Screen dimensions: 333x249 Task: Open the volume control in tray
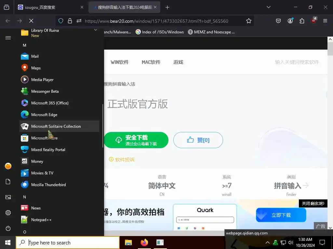click(291, 243)
